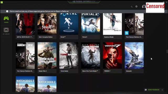The width and height of the screenshot is (168, 94).
Task: Click the NVIDIA logo in top-left corner
Action: click(x=2, y=2)
